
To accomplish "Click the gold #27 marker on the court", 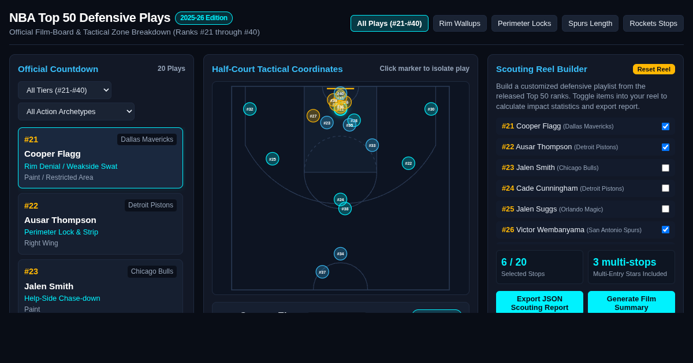I will point(313,116).
